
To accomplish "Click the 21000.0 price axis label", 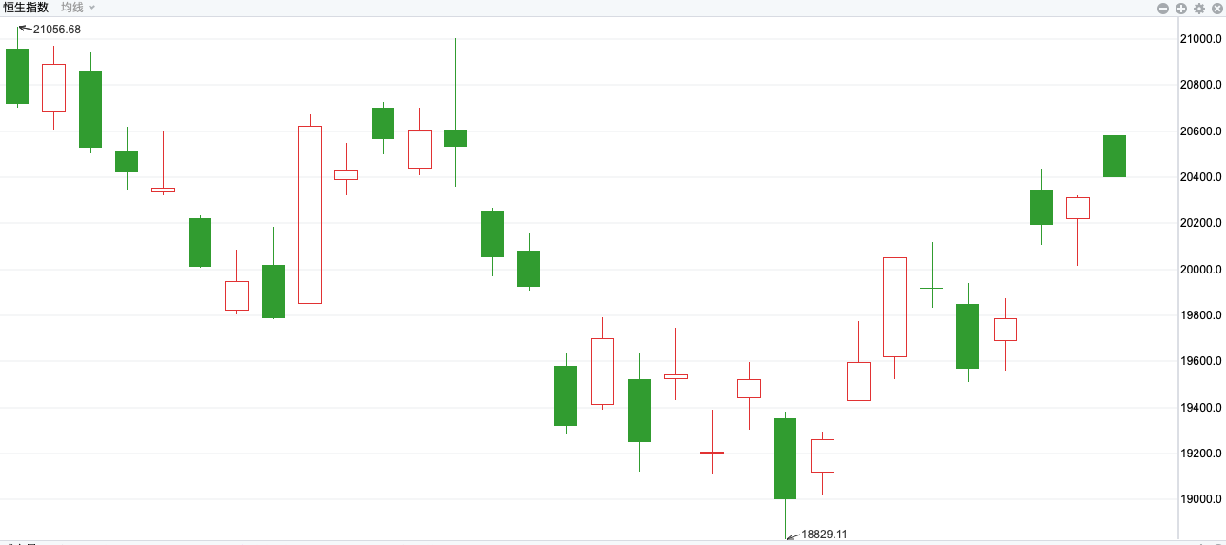I will (1201, 39).
